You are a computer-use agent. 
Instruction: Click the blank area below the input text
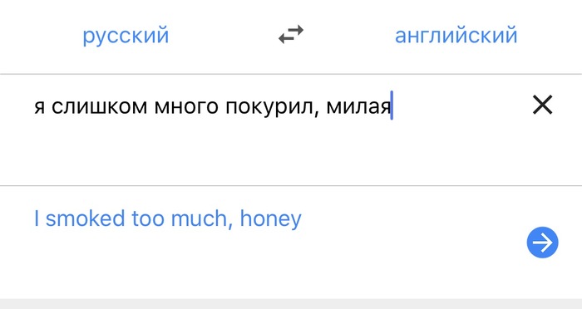tap(259, 152)
